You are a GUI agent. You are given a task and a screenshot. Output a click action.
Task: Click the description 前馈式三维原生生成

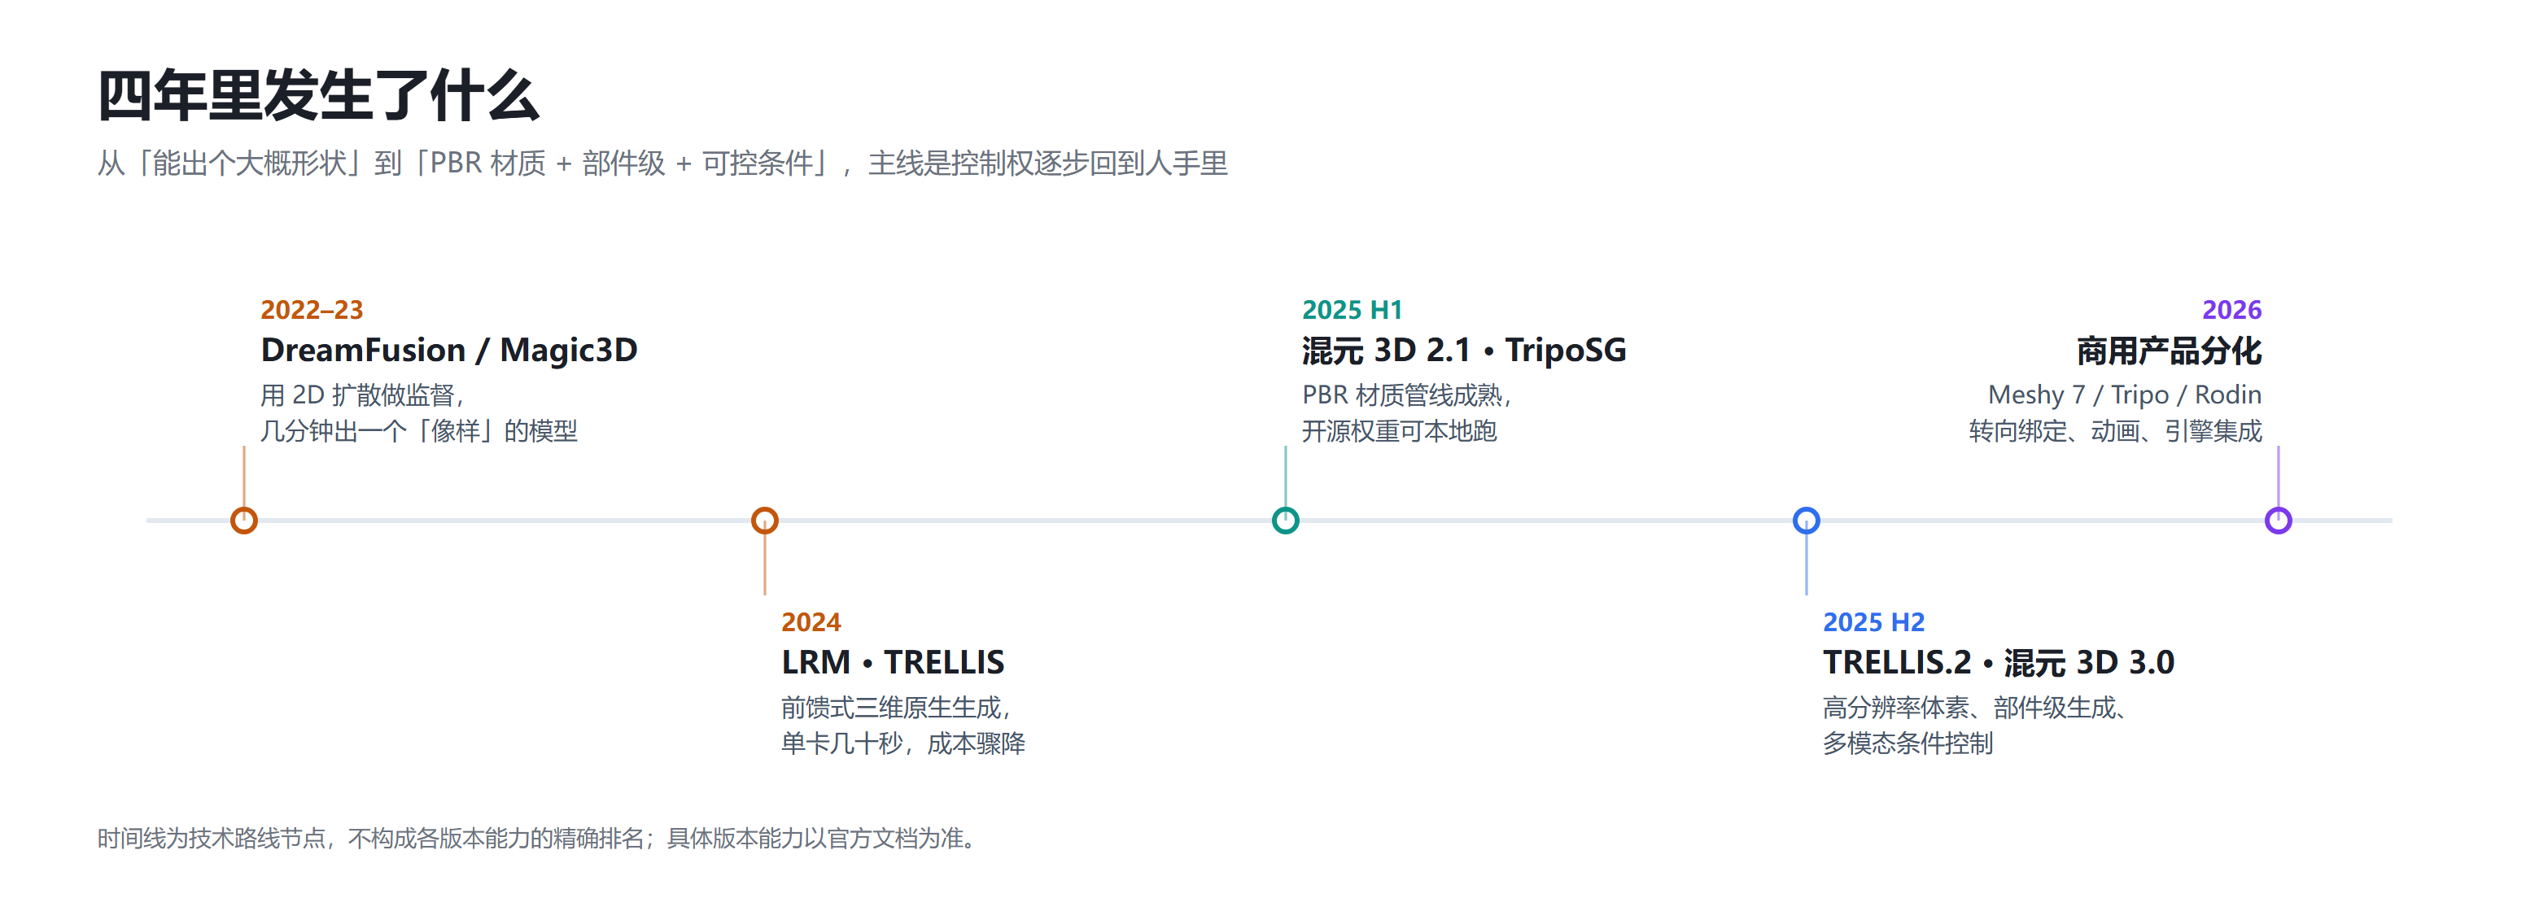[895, 707]
